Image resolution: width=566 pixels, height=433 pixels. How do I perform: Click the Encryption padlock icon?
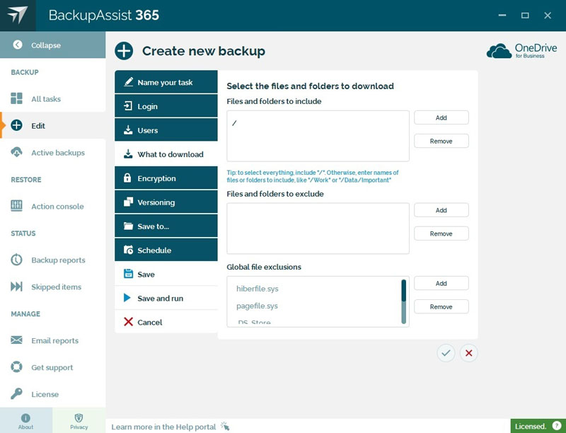(x=127, y=178)
